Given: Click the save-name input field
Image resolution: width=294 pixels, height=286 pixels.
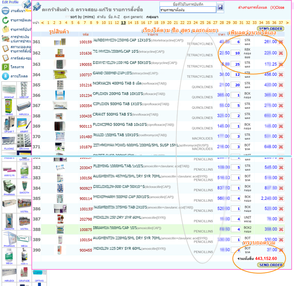Looking at the screenshot, I should 188,10.
